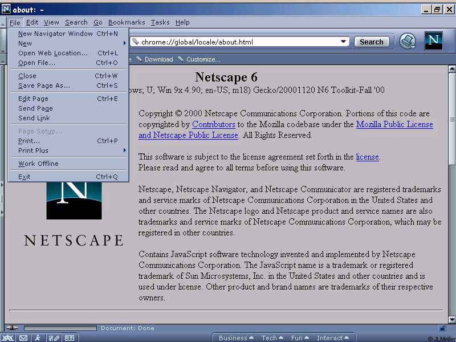Open the URL history dropdown arrow
Screen dimensions: 456x342
(x=343, y=42)
